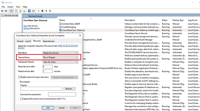Open Properties from the toolbar icon
This screenshot has width=200, height=111.
[17, 11]
